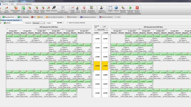Switch to Фьючерсные контракты tab

[88, 17]
